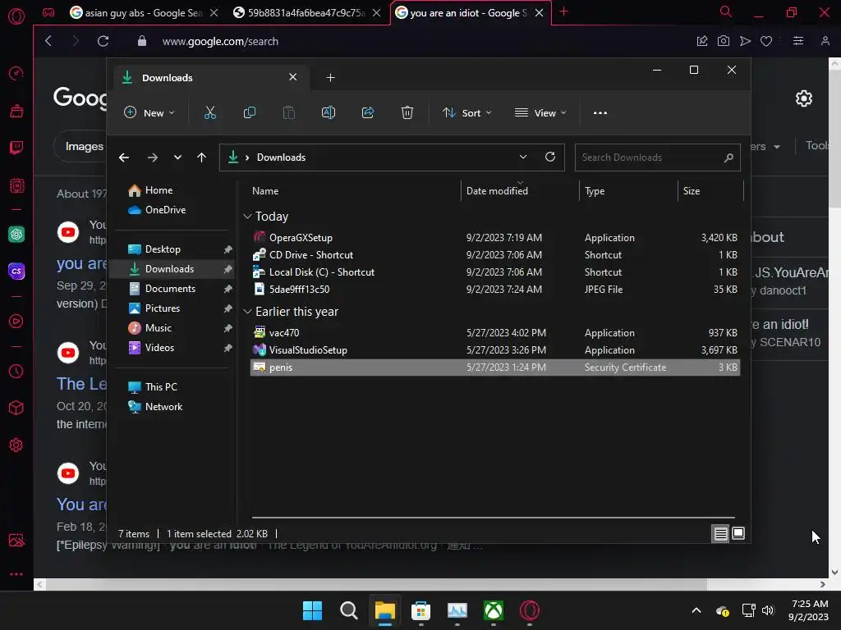Click the Share icon in File Explorer toolbar
The image size is (841, 630).
(368, 112)
